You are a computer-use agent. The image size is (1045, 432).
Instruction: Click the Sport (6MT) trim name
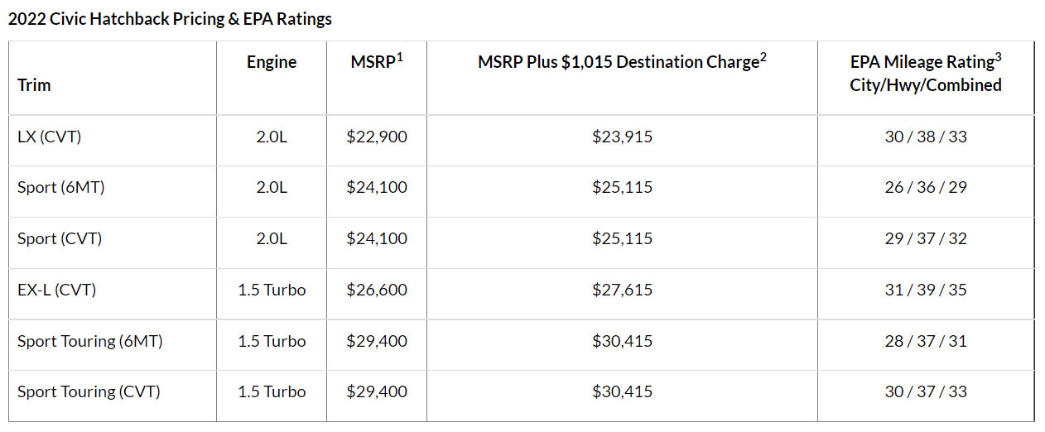coord(61,187)
